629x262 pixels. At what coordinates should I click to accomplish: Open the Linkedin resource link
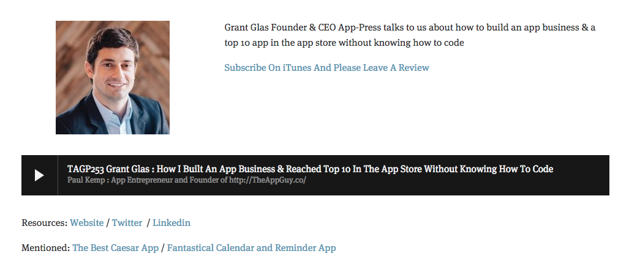(171, 223)
